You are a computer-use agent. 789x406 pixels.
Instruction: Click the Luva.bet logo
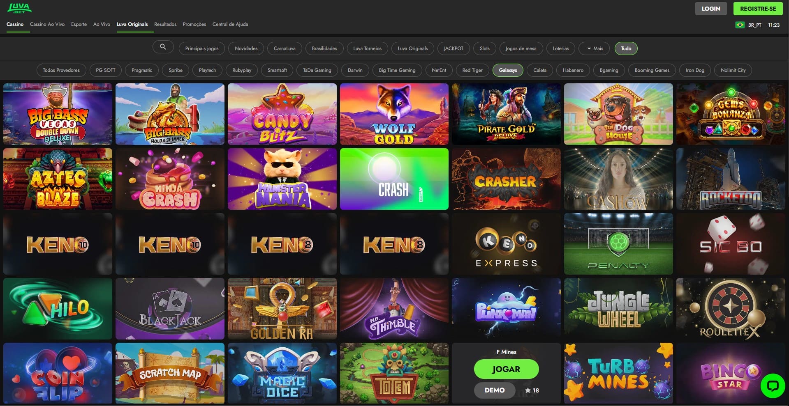pyautogui.click(x=19, y=8)
